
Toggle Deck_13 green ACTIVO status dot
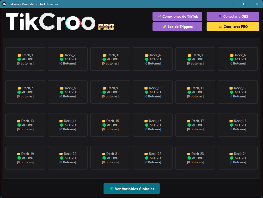tap(19, 125)
